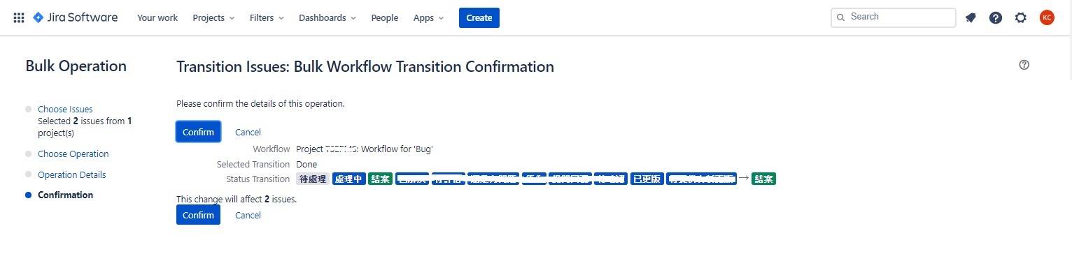Open the KC user profile avatar
1072x254 pixels.
(1047, 17)
